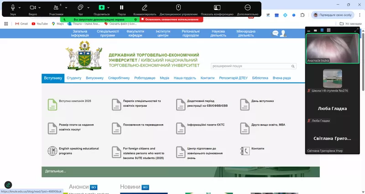This screenshot has width=365, height=194.
Task: Open the Chrome extensions puzzle icon
Action: [302, 15]
